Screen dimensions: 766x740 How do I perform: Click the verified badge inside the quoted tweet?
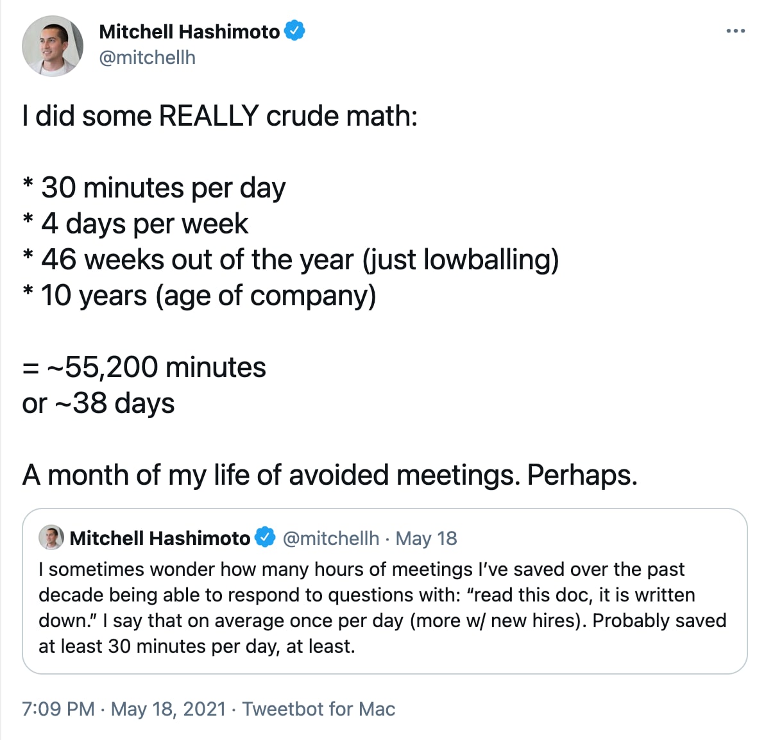click(x=265, y=537)
